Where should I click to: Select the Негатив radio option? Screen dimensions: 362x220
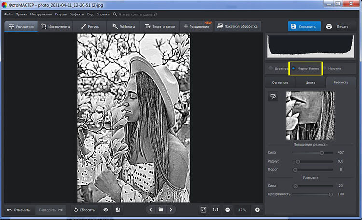coord(325,69)
